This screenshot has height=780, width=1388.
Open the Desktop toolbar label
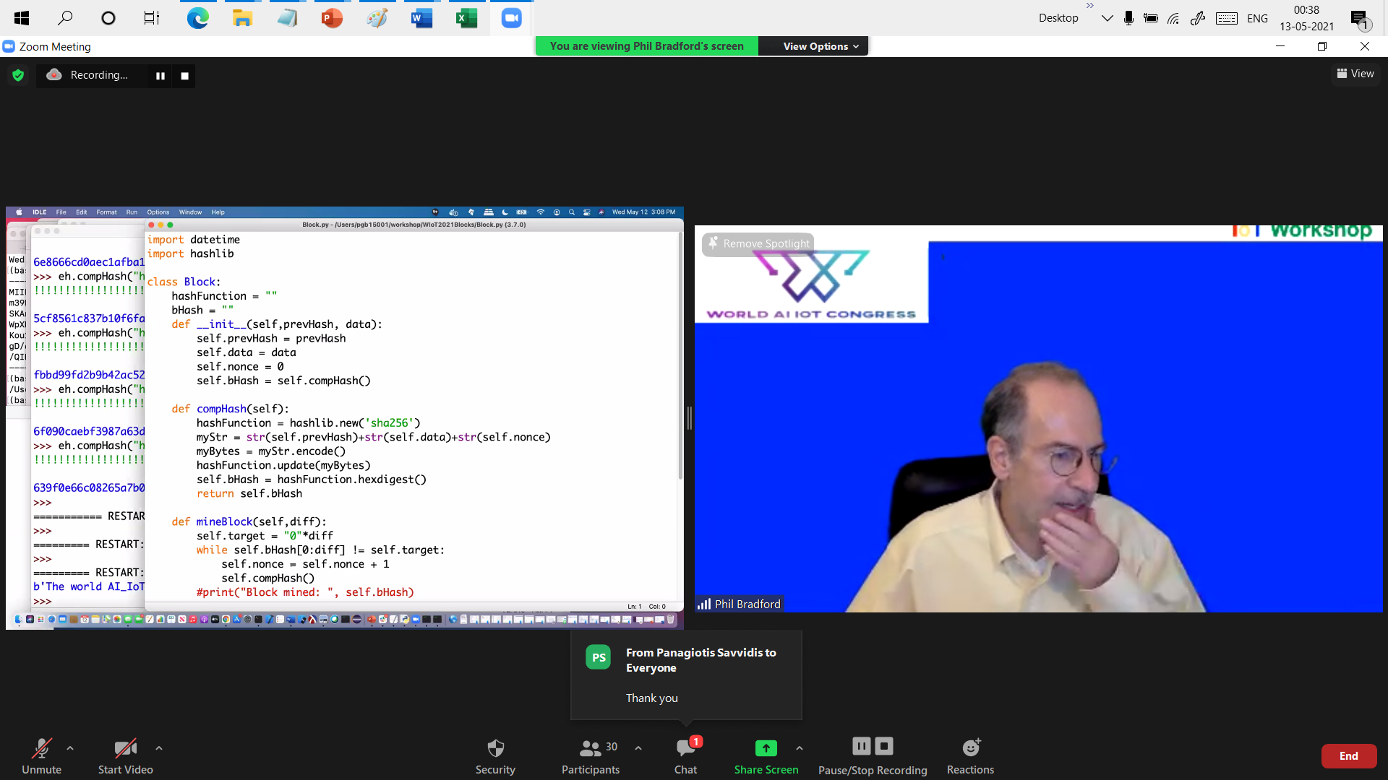point(1058,18)
